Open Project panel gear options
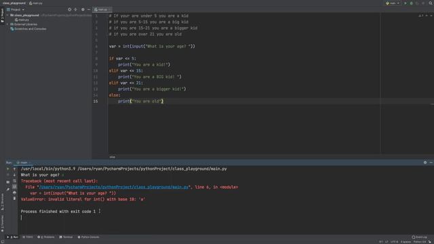The width and height of the screenshot is (434, 244). pyautogui.click(x=83, y=9)
